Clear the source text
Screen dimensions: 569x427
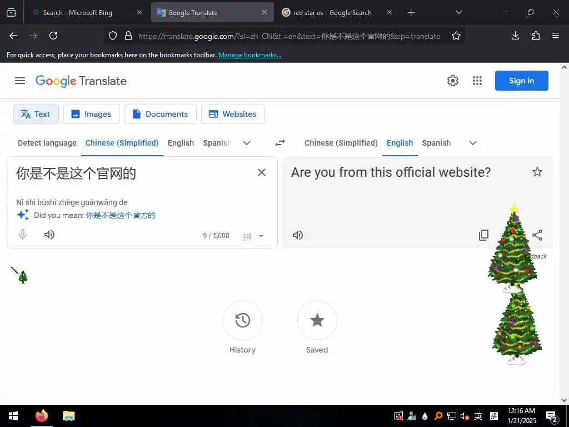click(262, 172)
